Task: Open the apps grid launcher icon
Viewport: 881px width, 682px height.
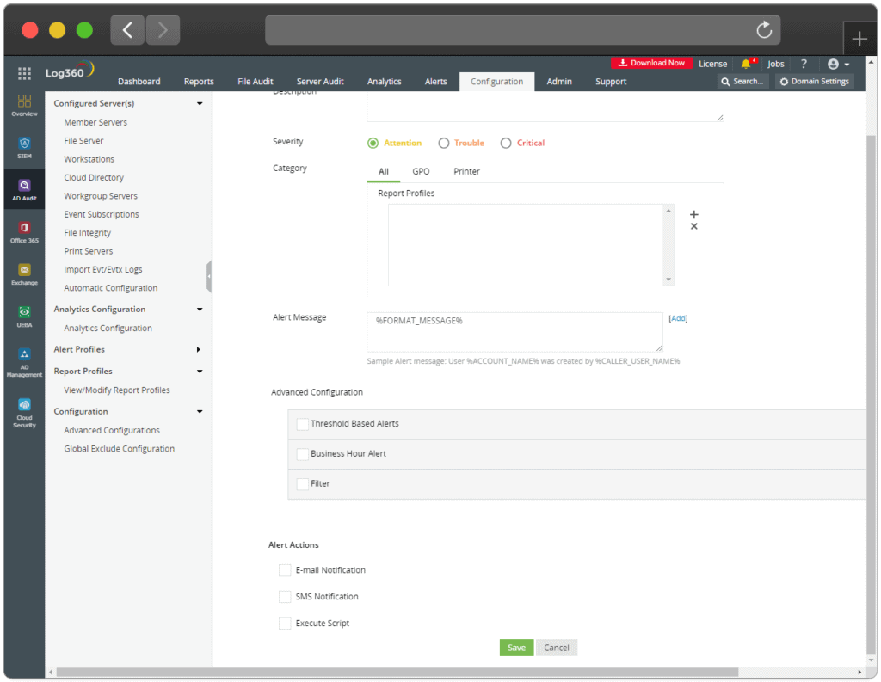Action: 24,73
